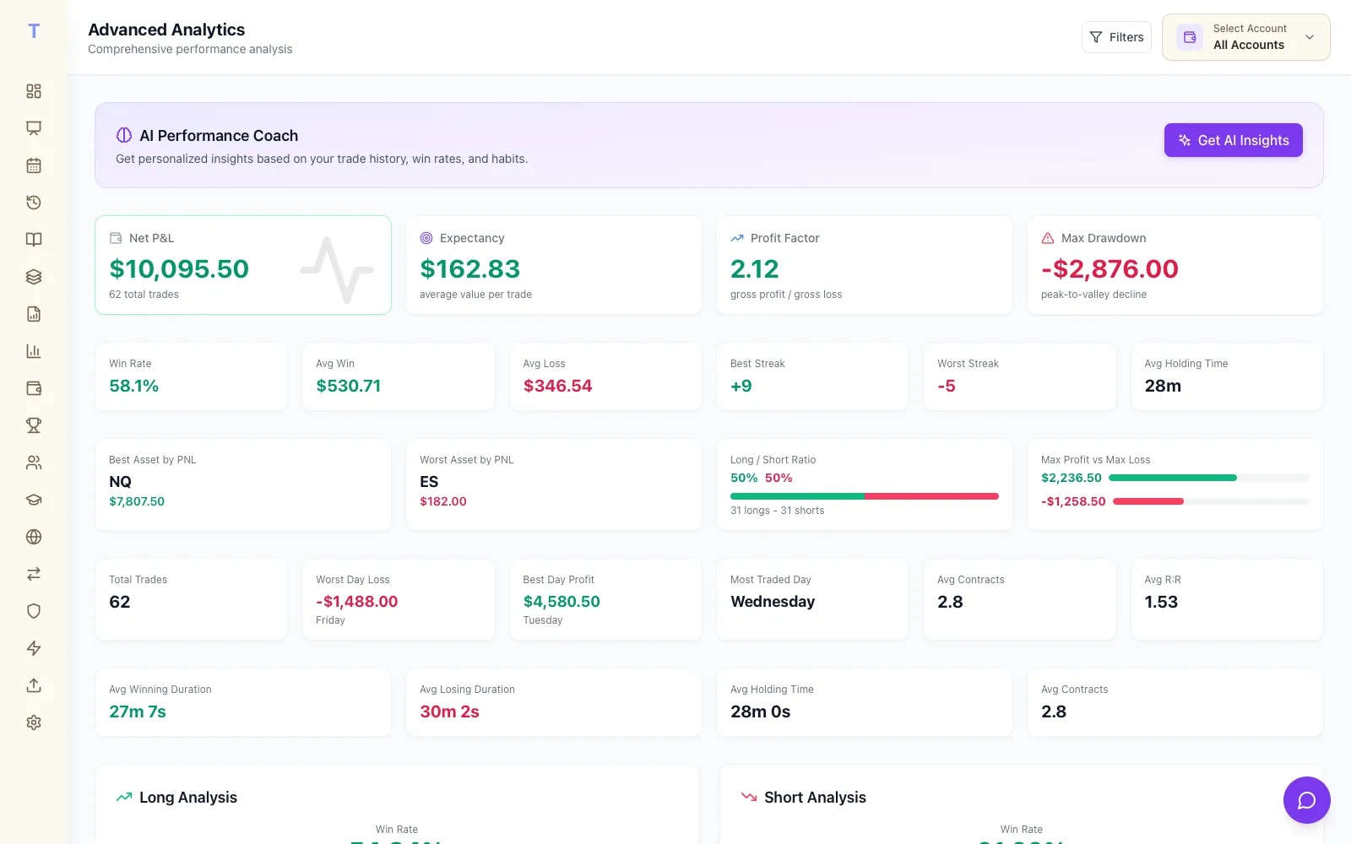Open the presentation board icon in sidebar
The height and width of the screenshot is (844, 1351).
tap(34, 128)
